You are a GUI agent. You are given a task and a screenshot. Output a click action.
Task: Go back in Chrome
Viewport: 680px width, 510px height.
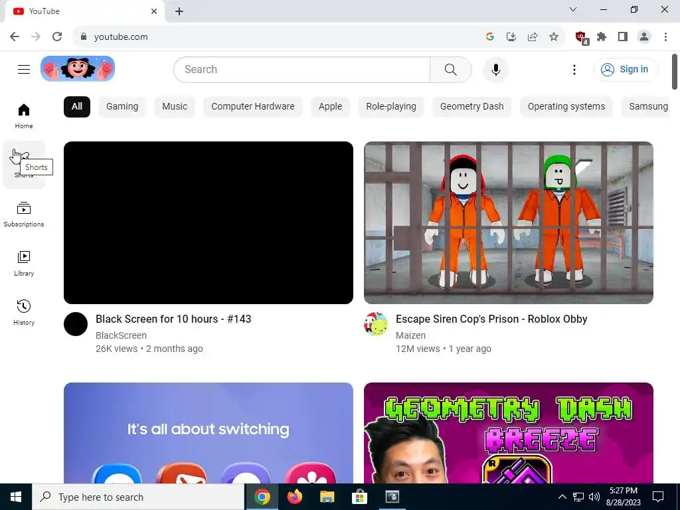pos(15,37)
